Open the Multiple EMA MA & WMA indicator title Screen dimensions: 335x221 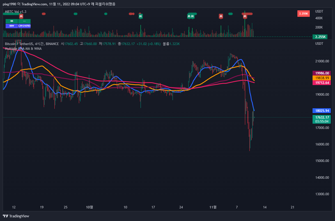coord(23,49)
